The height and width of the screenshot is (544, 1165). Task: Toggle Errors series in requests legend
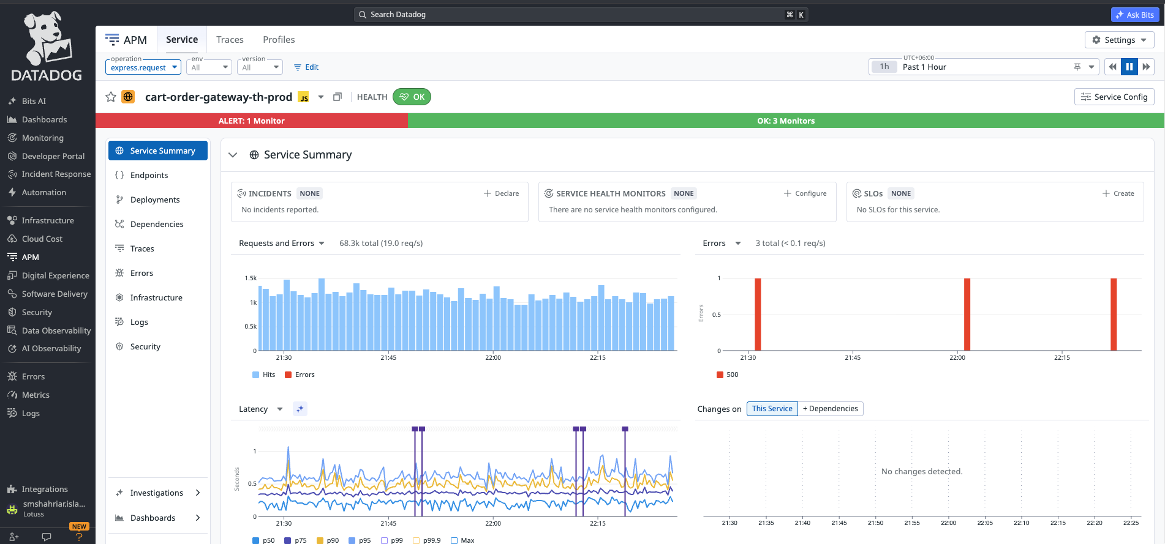300,374
